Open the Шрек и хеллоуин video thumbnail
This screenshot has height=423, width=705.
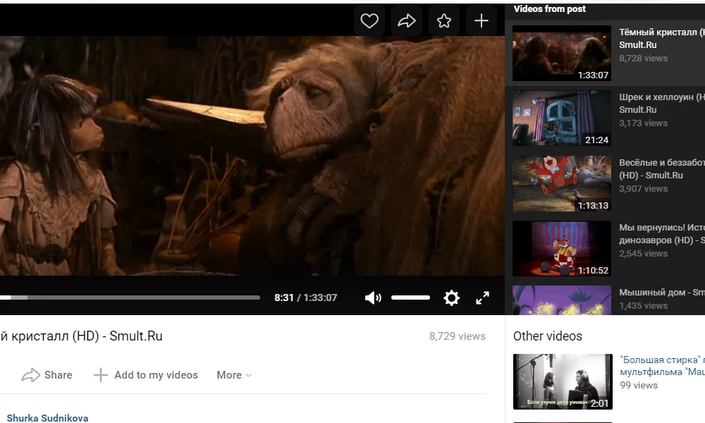(562, 118)
